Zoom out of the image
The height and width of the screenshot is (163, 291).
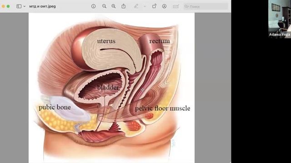coord(104,6)
